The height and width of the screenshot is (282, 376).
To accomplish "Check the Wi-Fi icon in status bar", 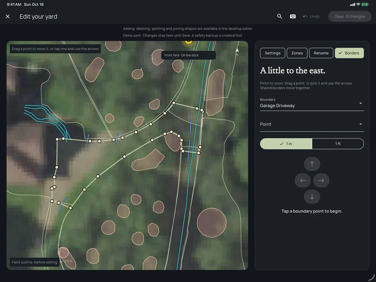I will [358, 4].
